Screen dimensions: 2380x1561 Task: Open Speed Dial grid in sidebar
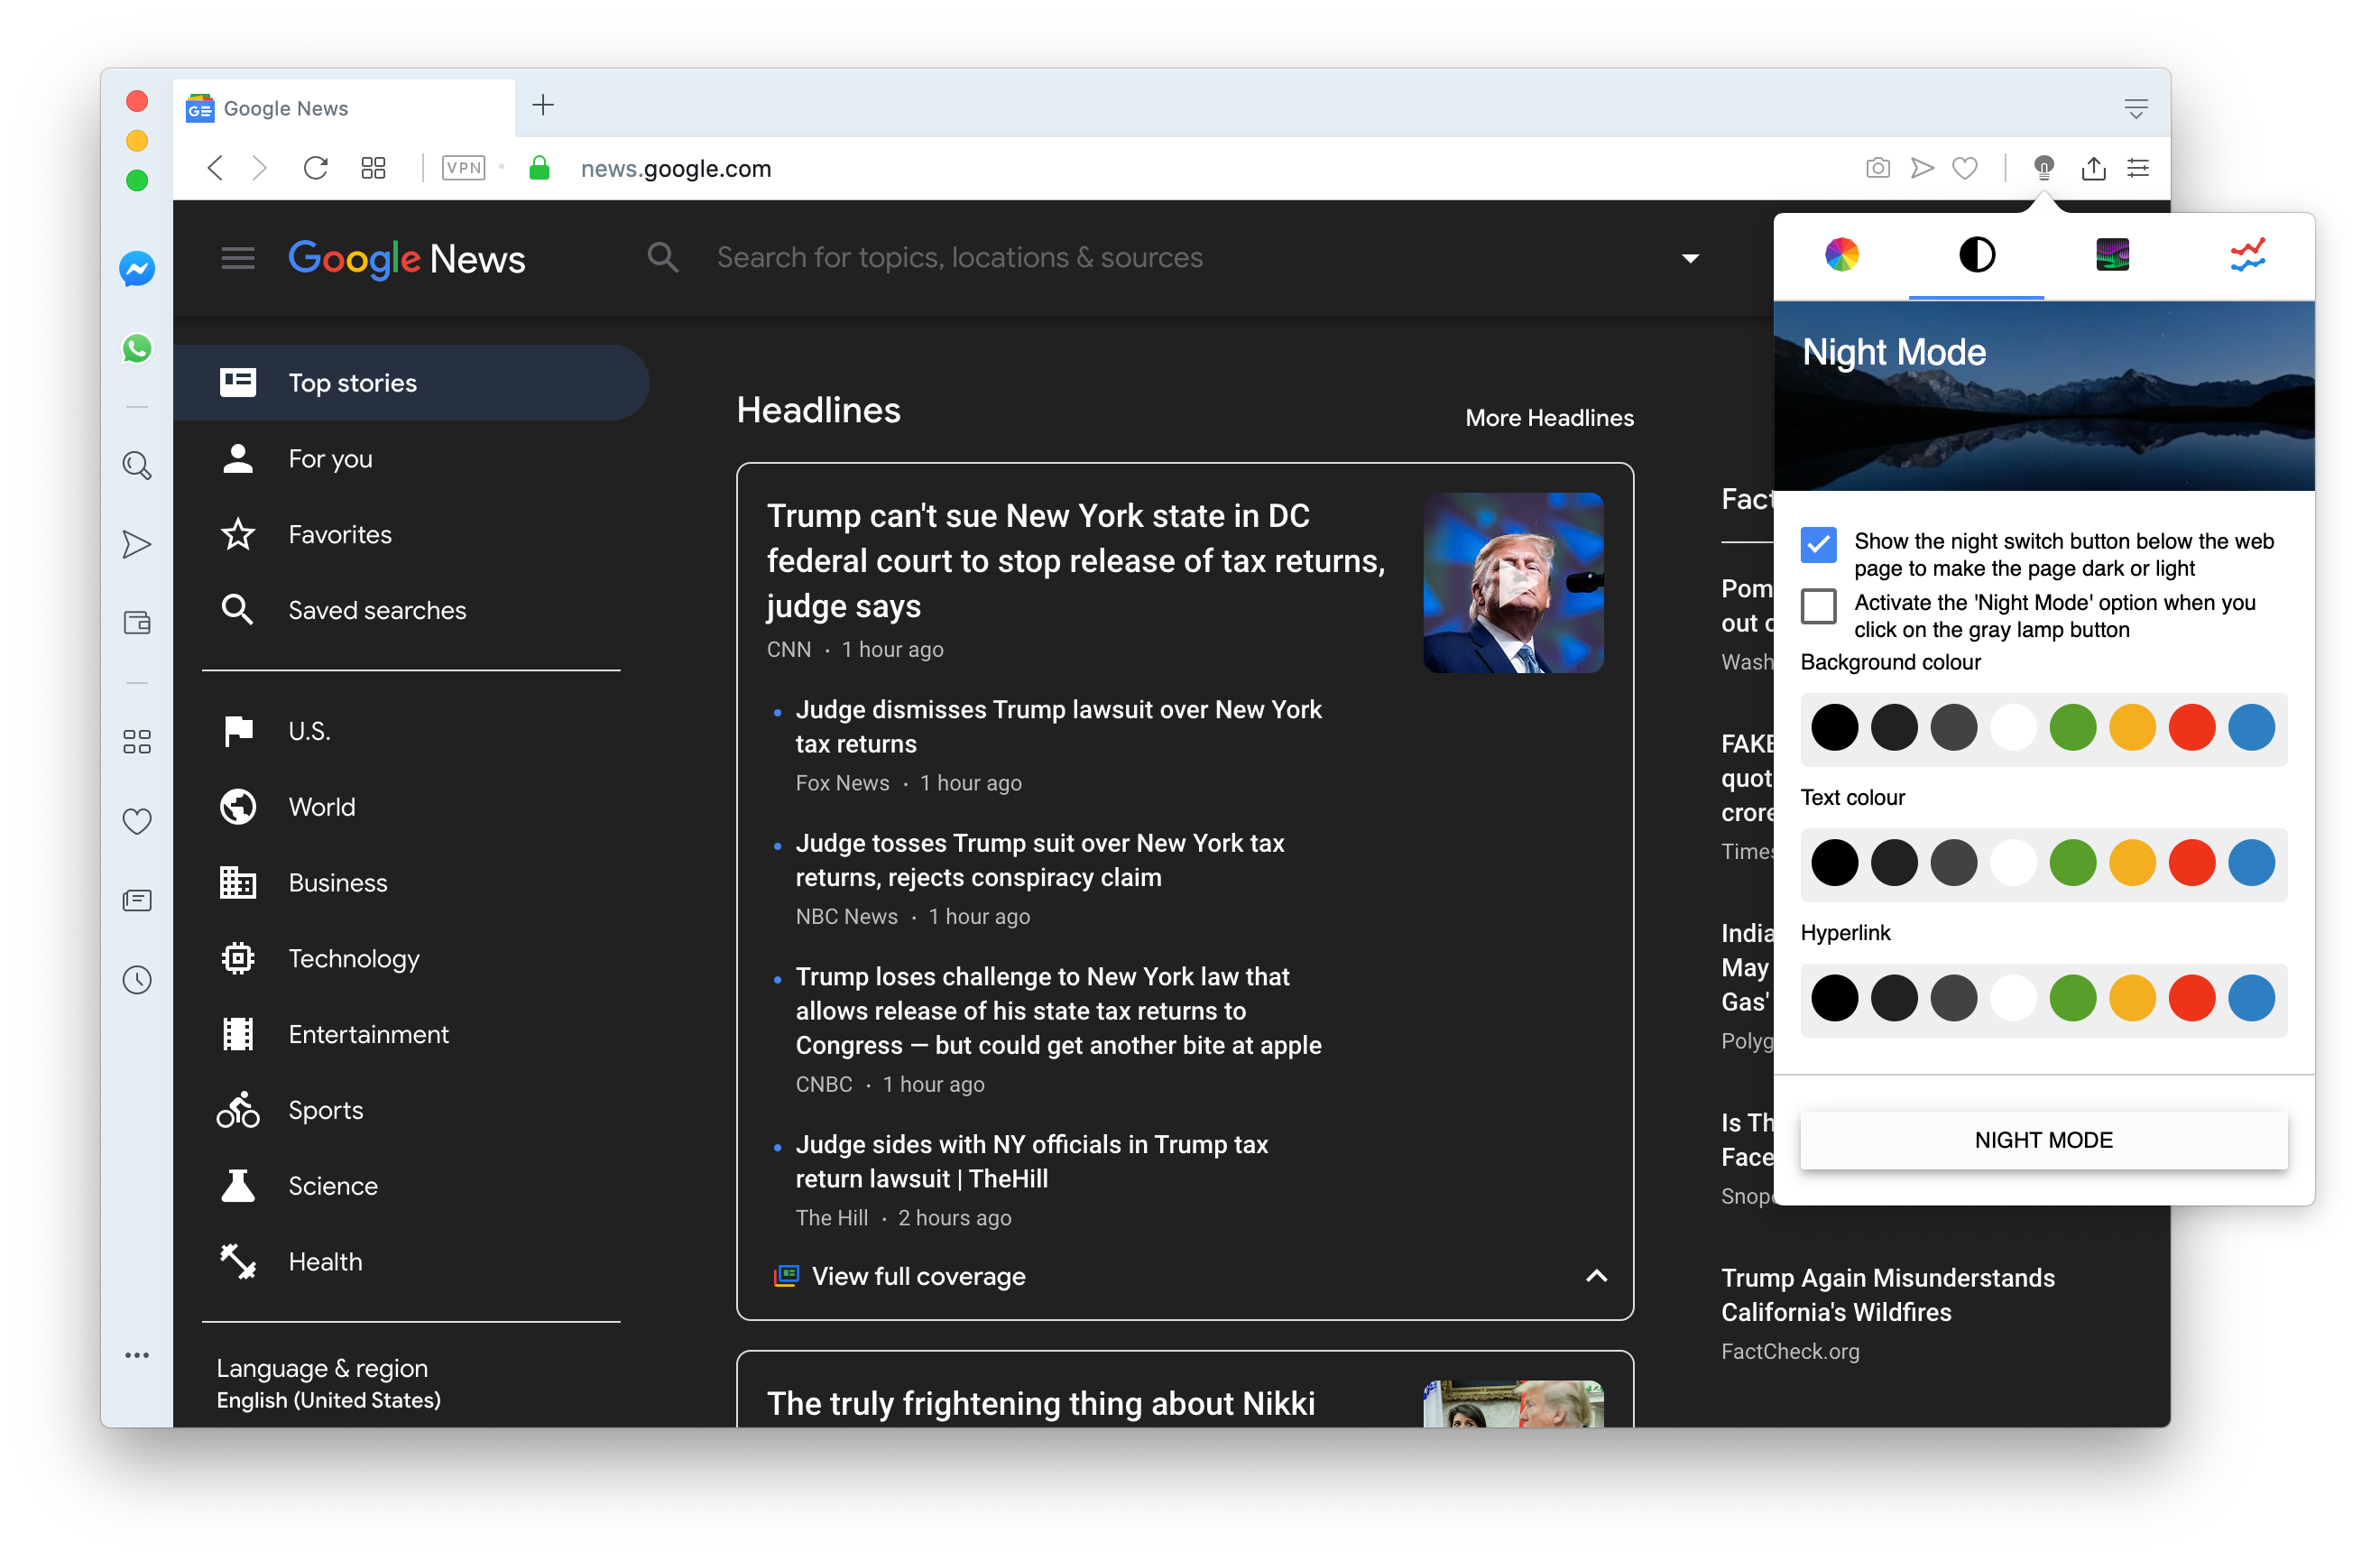137,741
